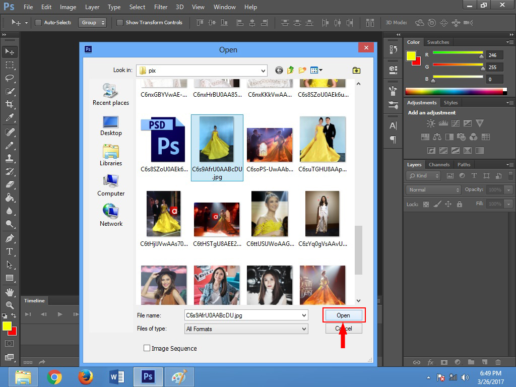
Task: Click the Open button
Action: tap(344, 315)
